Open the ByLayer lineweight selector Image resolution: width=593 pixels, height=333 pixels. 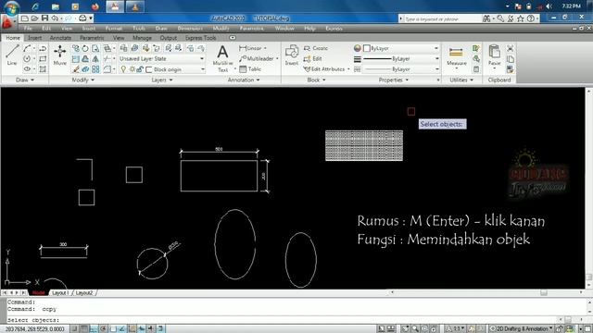point(401,59)
